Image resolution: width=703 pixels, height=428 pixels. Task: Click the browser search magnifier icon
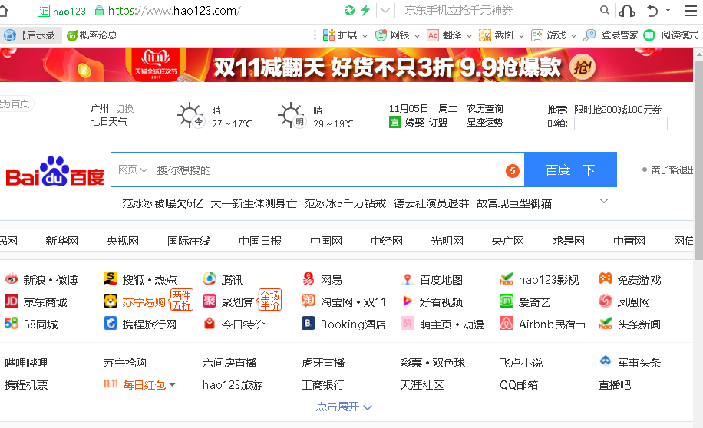(604, 10)
